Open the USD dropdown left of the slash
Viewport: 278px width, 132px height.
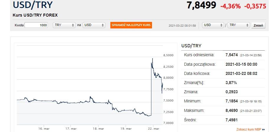click(212, 25)
